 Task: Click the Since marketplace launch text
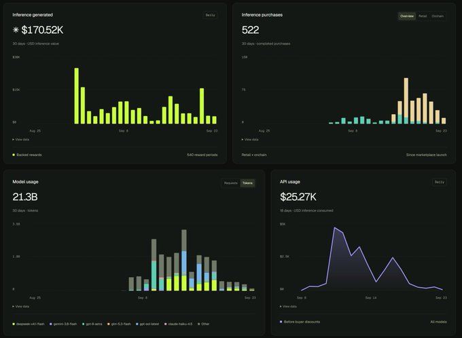pos(427,155)
